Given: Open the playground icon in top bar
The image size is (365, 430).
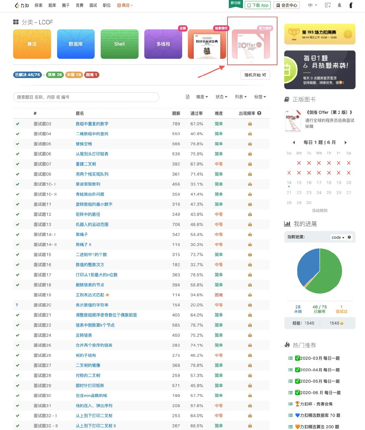Looking at the screenshot, I should coord(327,5).
